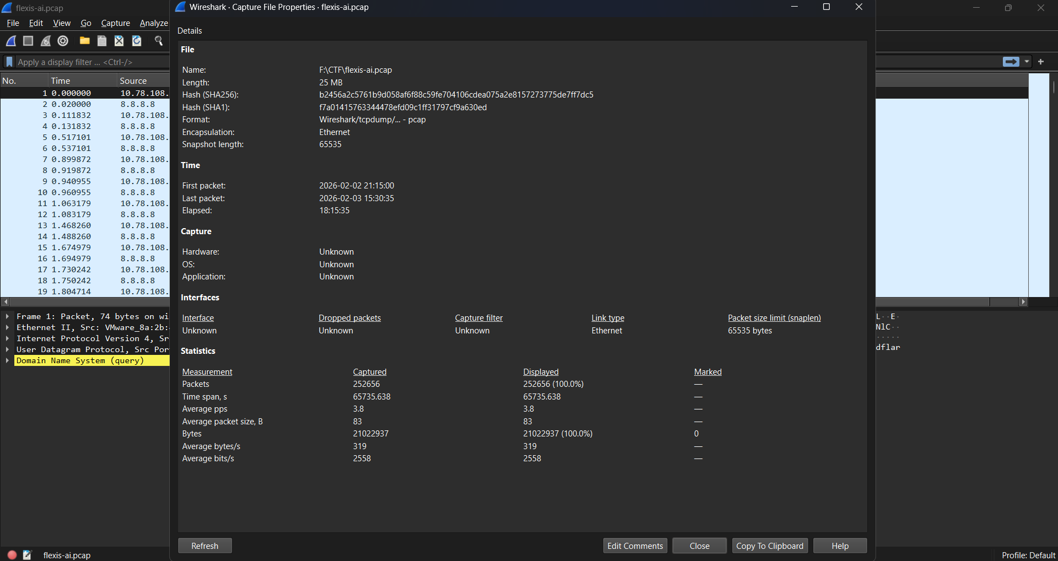Sort packet list by the Source column
The image size is (1058, 561).
(x=143, y=80)
